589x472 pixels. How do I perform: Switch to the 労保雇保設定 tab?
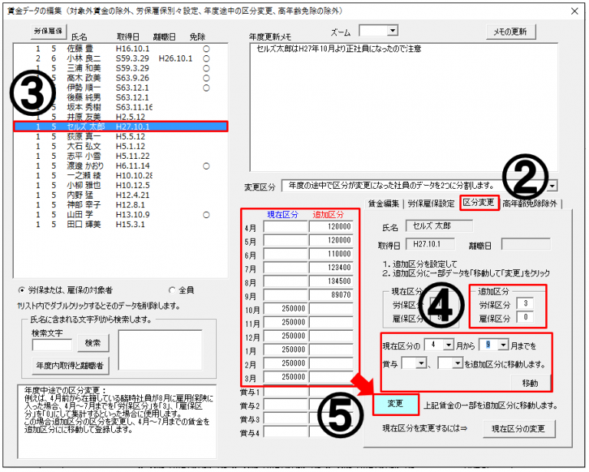(x=431, y=203)
